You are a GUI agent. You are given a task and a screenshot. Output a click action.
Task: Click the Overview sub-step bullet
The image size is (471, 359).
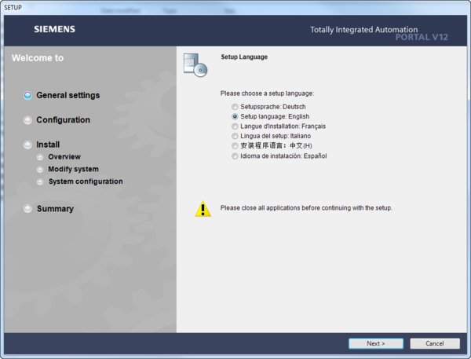click(40, 157)
